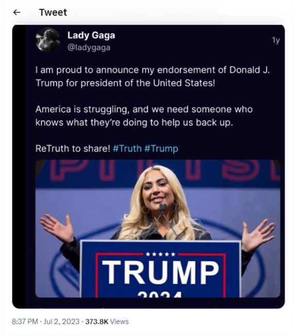Select the 'America is struggling' paragraph
300x336 pixels.
point(144,116)
